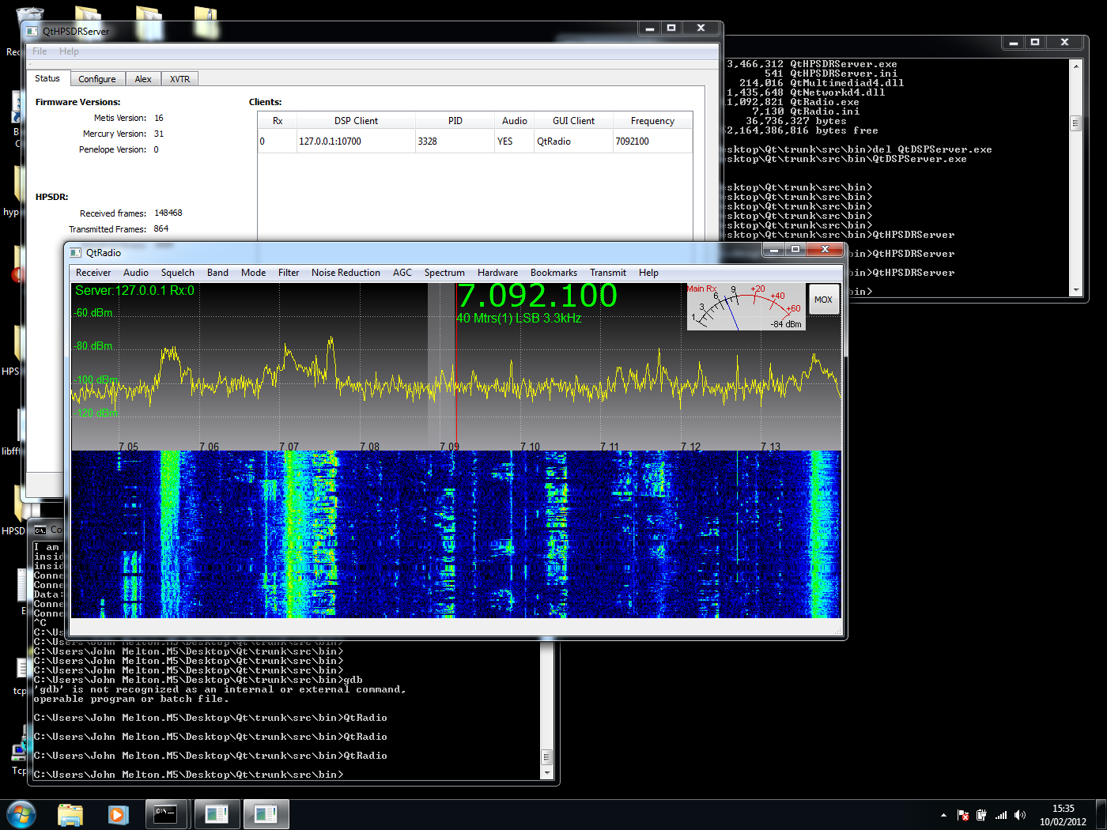Viewport: 1107px width, 830px height.
Task: Open the Audio menu in QtRadio
Action: 136,273
